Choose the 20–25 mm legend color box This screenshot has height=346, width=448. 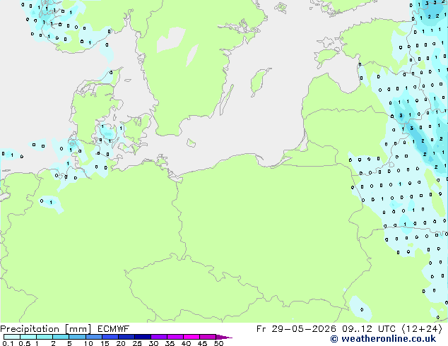[126, 337]
